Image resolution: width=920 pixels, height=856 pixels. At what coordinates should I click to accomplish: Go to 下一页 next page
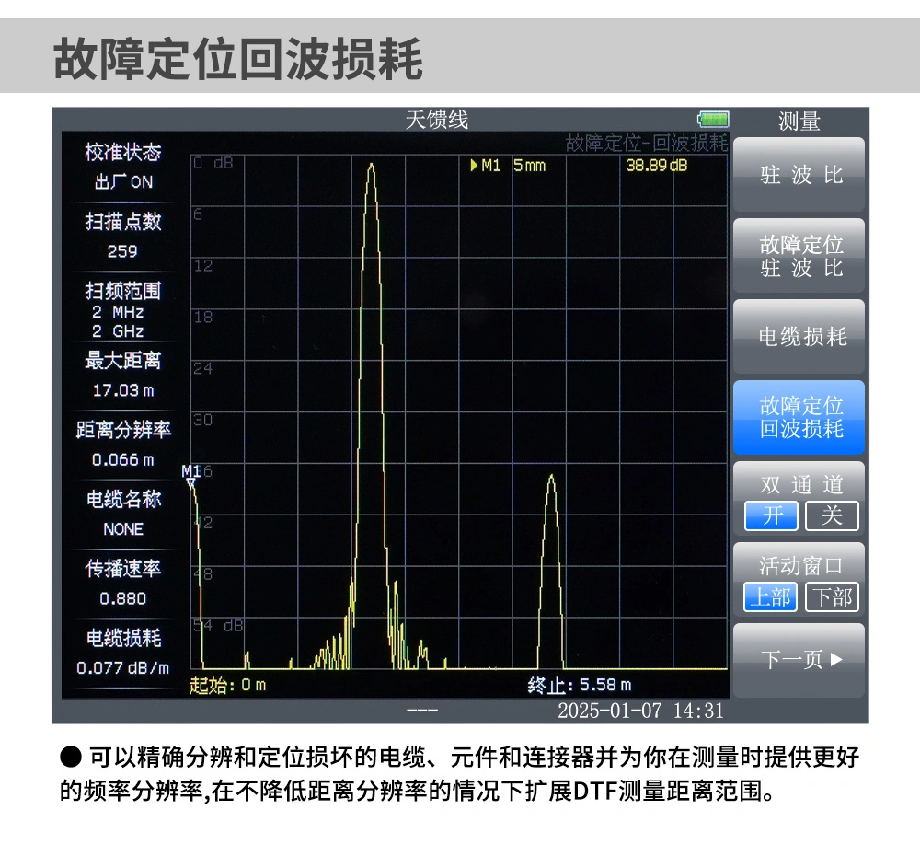pyautogui.click(x=799, y=660)
